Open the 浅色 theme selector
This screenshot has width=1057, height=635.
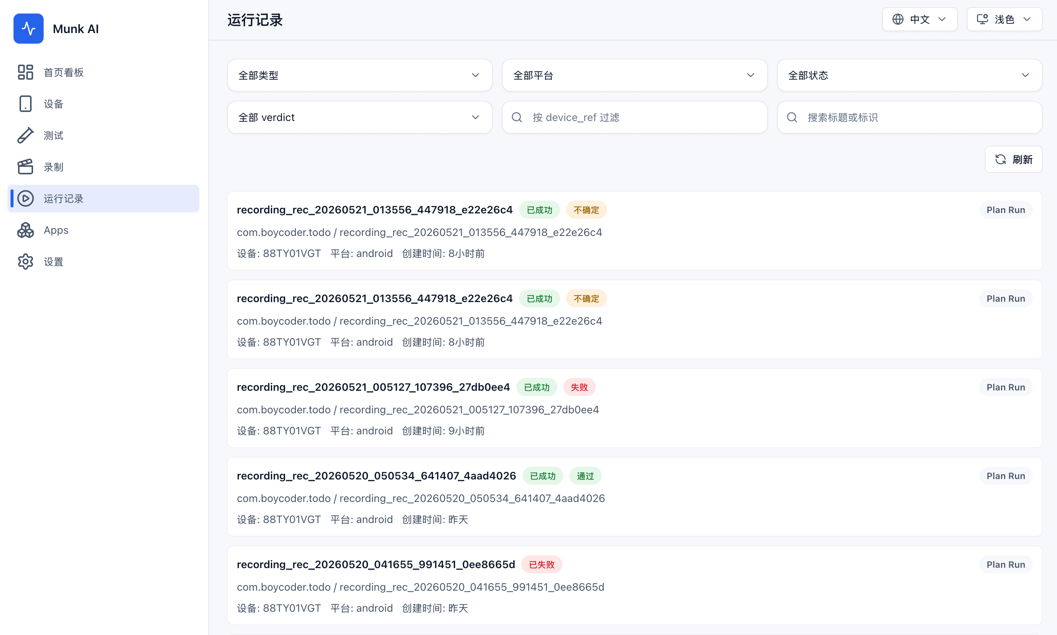pyautogui.click(x=1004, y=19)
